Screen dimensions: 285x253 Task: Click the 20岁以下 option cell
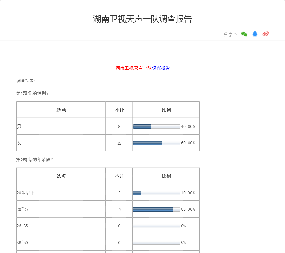coord(61,193)
